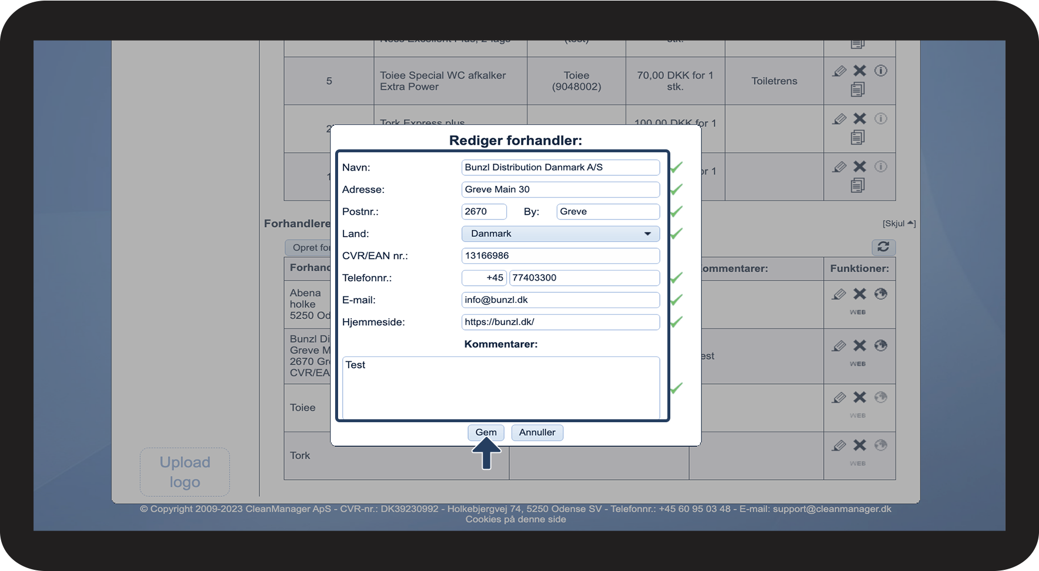Screen dimensions: 1039x571
Task: Click product name Toiee Special WC afkalker Extra Power
Action: click(443, 81)
